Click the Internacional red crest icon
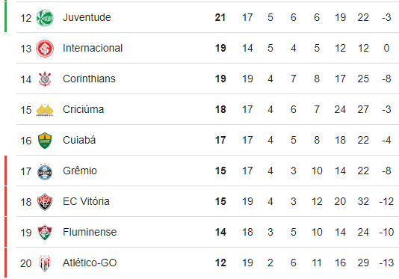Screen dimensions: 399x279 point(45,49)
